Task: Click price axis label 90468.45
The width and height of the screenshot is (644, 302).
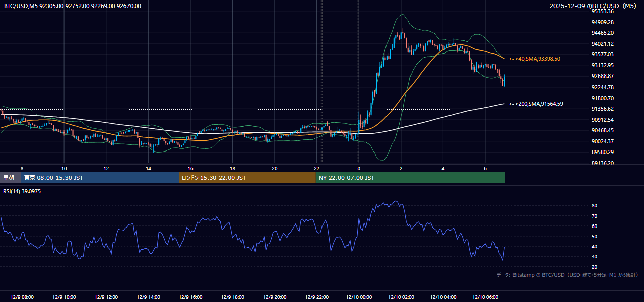Action: 603,130
